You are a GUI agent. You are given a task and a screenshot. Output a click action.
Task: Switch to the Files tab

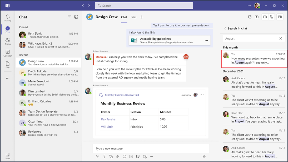[x=133, y=17]
